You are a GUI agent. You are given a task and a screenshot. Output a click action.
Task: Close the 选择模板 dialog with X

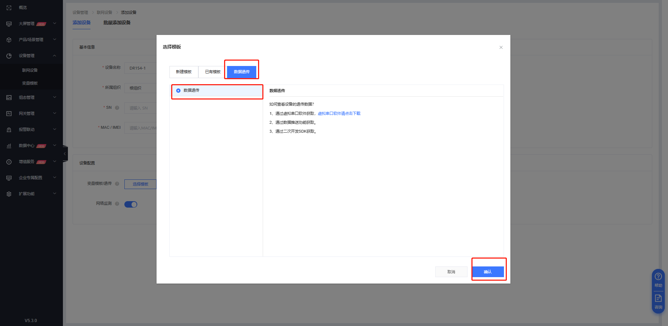(x=501, y=47)
